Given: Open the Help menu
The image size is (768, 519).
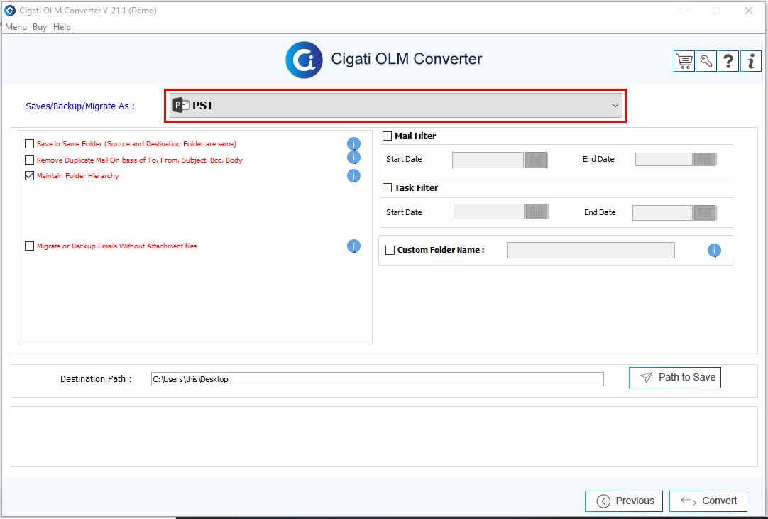Looking at the screenshot, I should [x=62, y=27].
